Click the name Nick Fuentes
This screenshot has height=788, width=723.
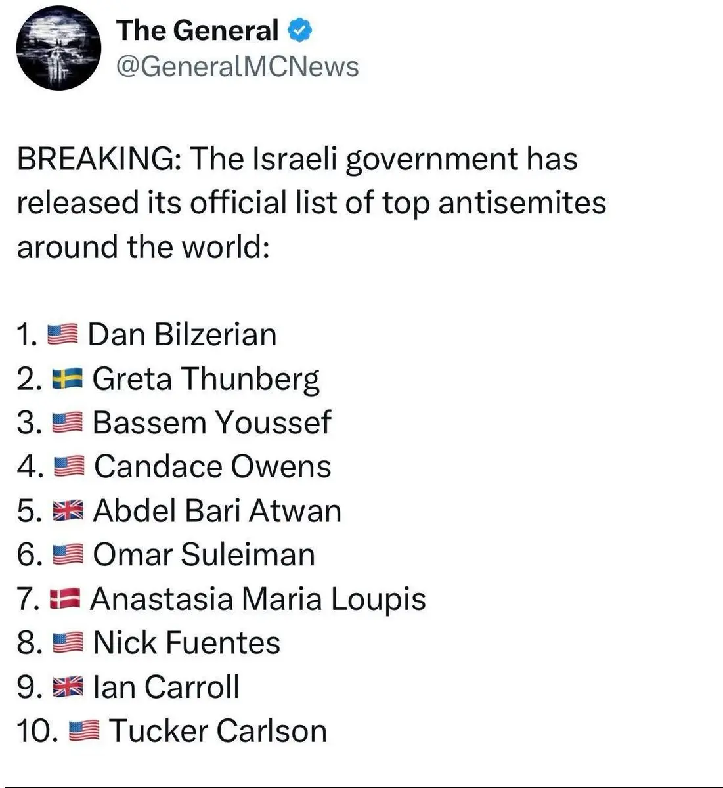186,643
